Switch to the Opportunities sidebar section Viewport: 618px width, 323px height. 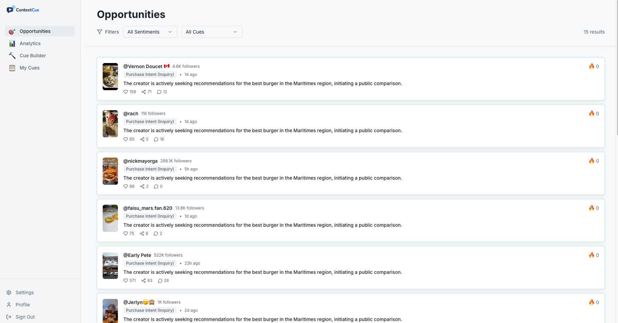35,31
